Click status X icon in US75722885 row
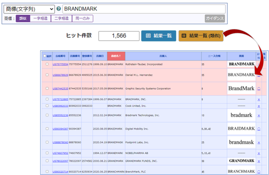 point(259,99)
